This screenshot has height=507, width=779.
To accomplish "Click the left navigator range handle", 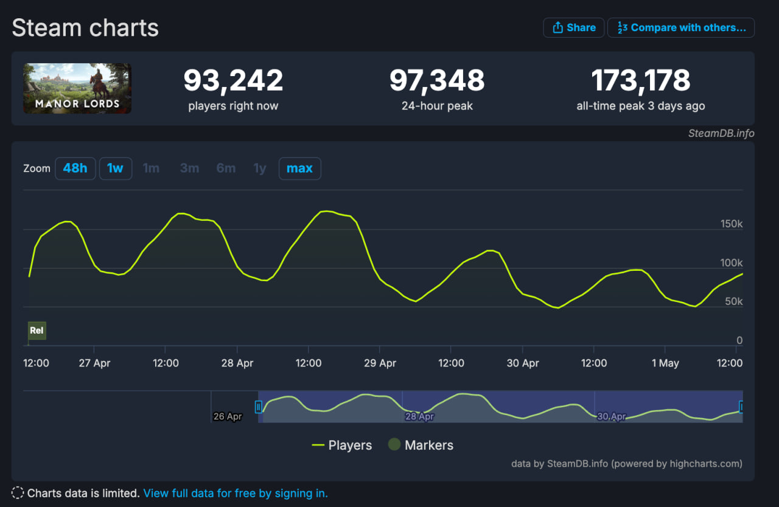I will pos(259,407).
